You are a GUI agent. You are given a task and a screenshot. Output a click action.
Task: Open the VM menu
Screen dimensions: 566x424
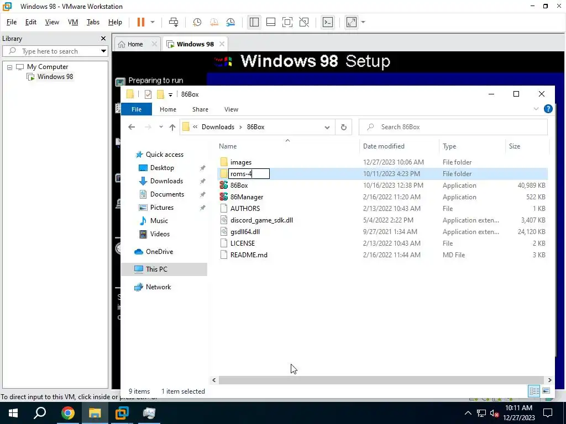(73, 22)
